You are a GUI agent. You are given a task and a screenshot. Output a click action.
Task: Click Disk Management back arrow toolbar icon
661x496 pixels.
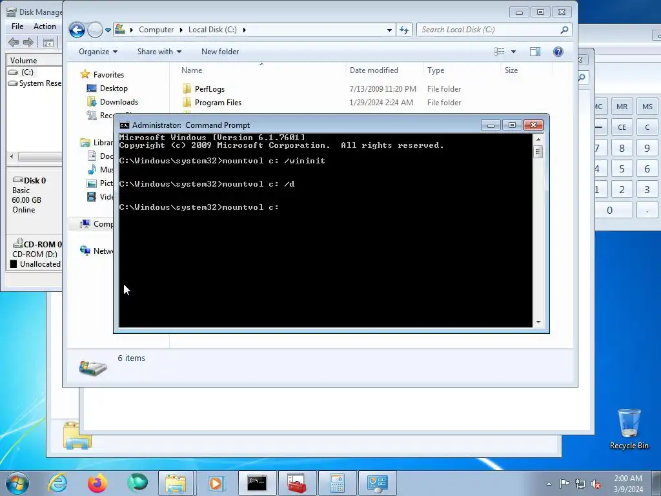[14, 42]
